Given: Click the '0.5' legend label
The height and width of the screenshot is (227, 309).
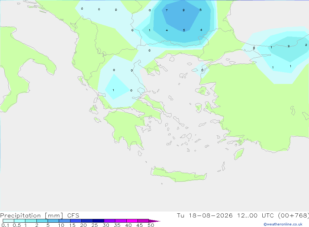Looking at the screenshot, I should click(17, 225).
